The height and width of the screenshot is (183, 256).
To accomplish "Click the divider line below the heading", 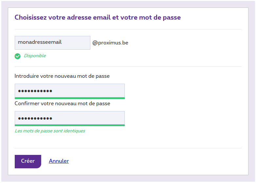I will tap(128, 29).
